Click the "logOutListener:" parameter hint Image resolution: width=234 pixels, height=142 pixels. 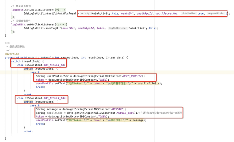click(118, 28)
